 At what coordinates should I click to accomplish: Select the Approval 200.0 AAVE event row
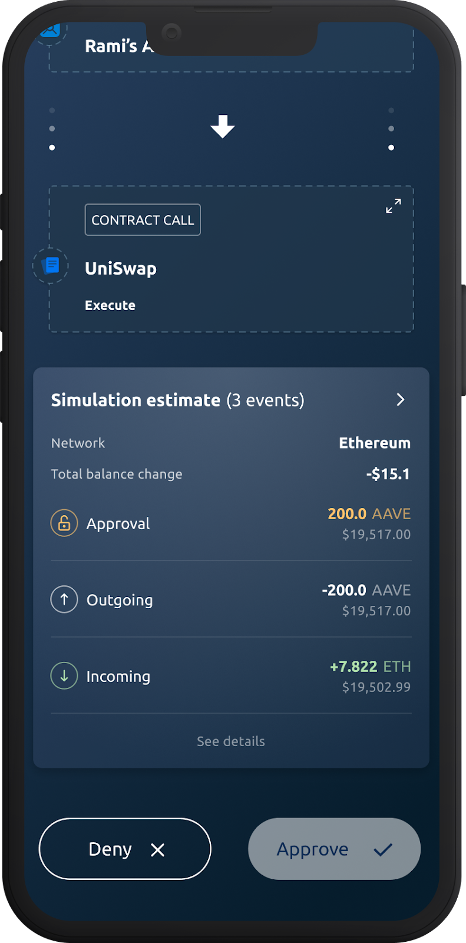pyautogui.click(x=231, y=523)
